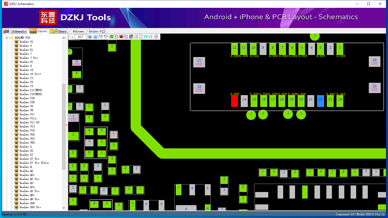Click the red highlight color swatch
388x218 pixels.
(121, 37)
